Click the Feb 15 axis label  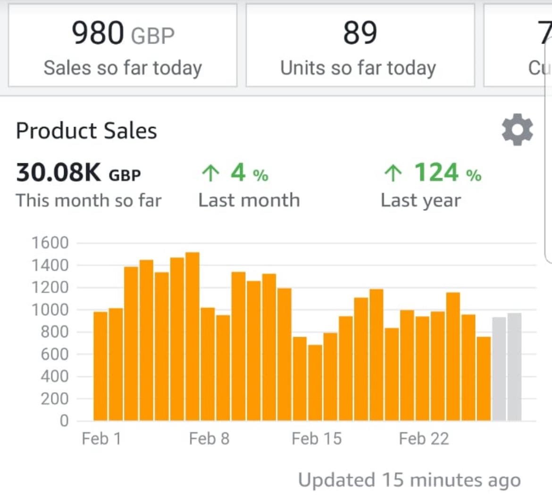pyautogui.click(x=316, y=438)
